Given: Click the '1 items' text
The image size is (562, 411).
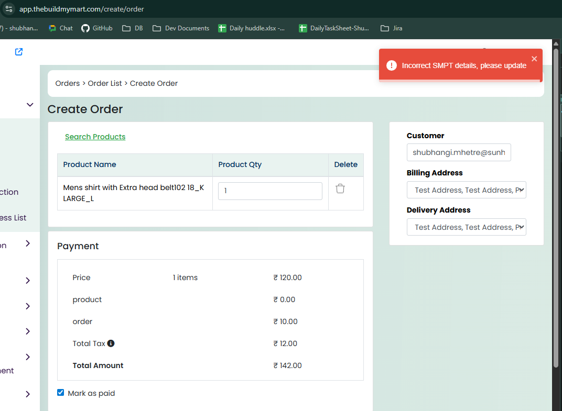Looking at the screenshot, I should (185, 277).
